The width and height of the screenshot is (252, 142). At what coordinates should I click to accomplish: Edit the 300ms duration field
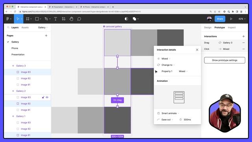[187, 120]
